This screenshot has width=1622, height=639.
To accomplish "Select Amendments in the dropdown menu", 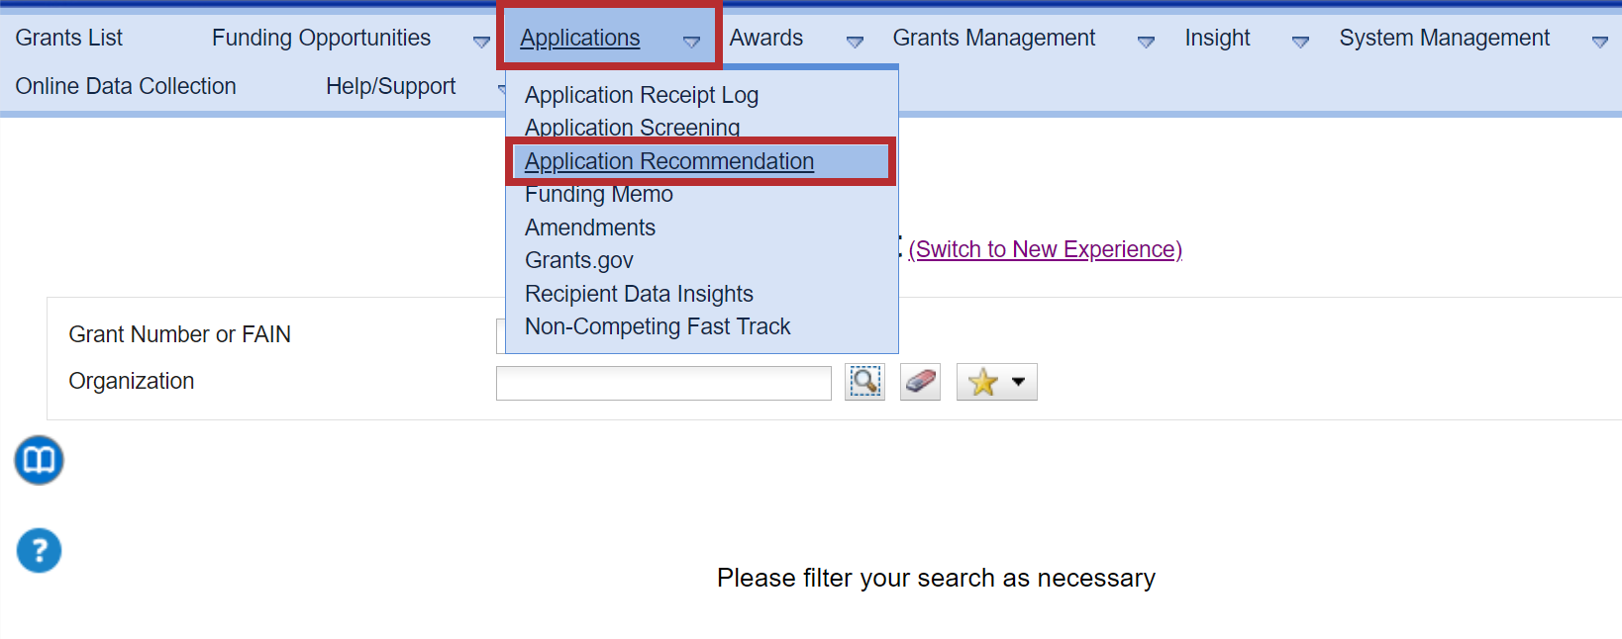I will [590, 228].
